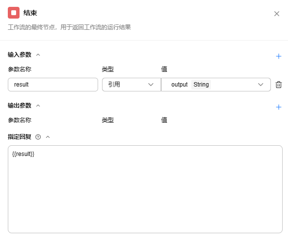Close the 结束 panel
This screenshot has height=244, width=288.
(277, 14)
